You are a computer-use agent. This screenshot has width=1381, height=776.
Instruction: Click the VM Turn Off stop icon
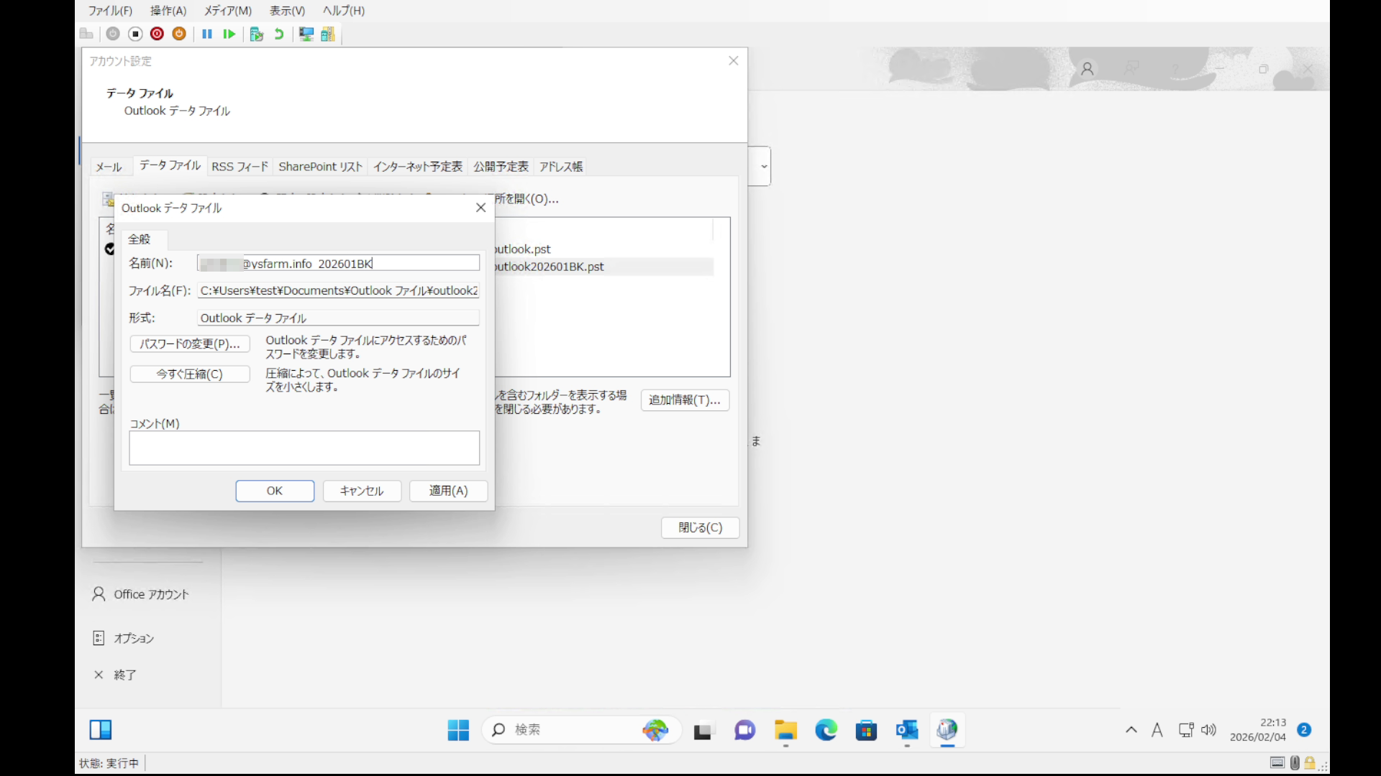tap(135, 34)
